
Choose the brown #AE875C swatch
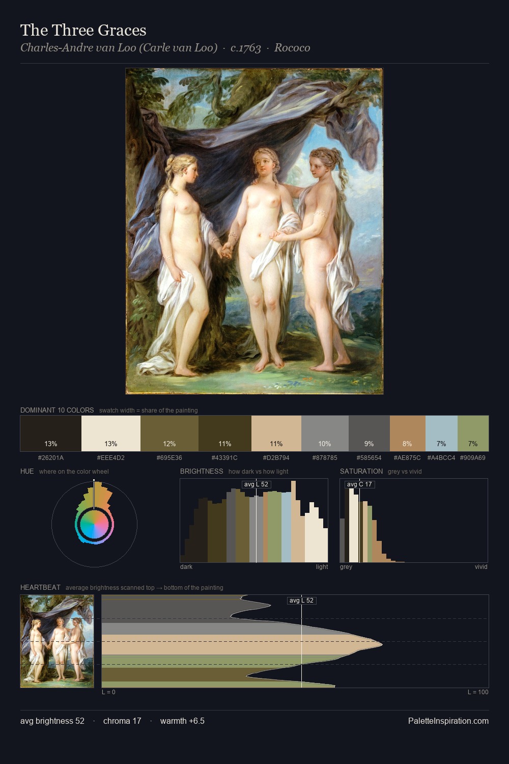click(x=407, y=433)
